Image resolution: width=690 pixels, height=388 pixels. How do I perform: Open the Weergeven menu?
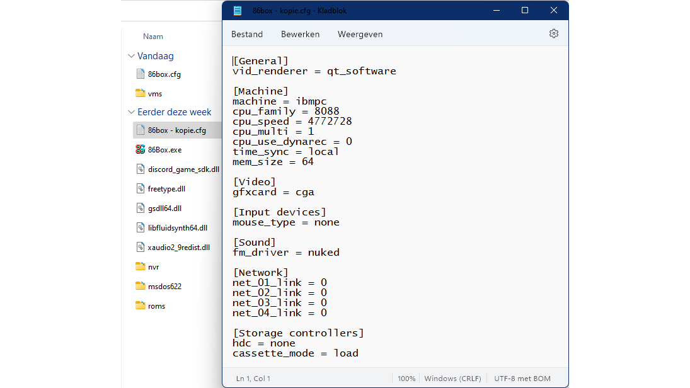360,34
